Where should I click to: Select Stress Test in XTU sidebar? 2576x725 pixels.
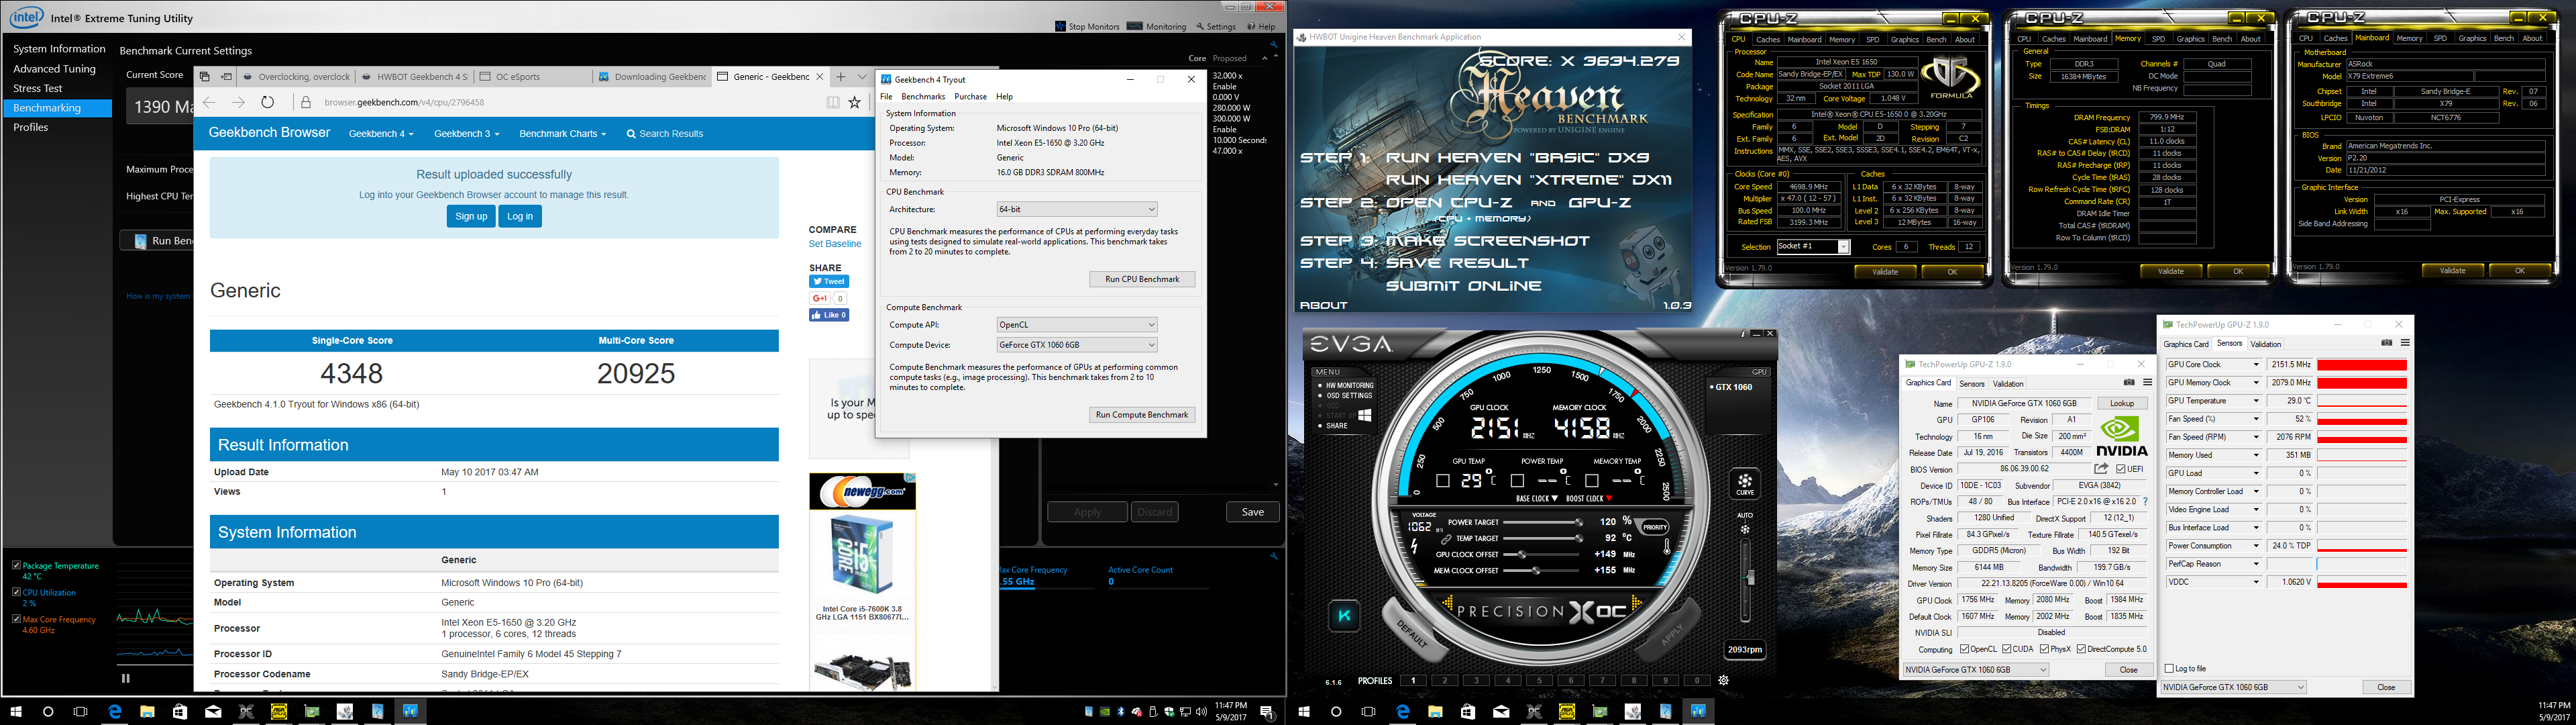coord(38,88)
